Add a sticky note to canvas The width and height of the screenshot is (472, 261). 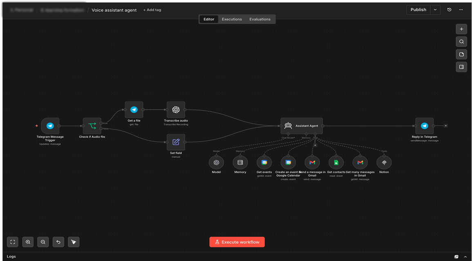461,54
